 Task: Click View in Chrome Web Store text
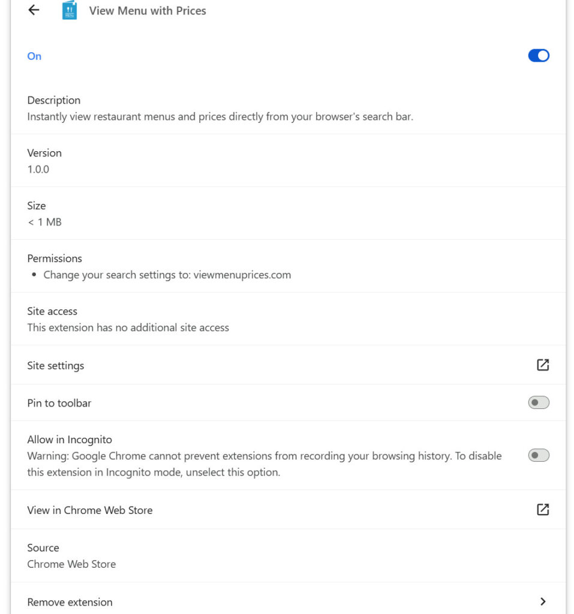(90, 510)
